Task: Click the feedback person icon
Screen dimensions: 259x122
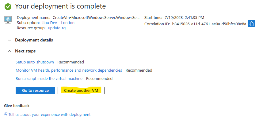Action: coord(6,114)
